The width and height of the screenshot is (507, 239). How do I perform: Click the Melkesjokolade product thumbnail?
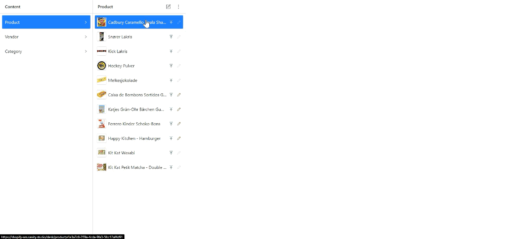101,81
